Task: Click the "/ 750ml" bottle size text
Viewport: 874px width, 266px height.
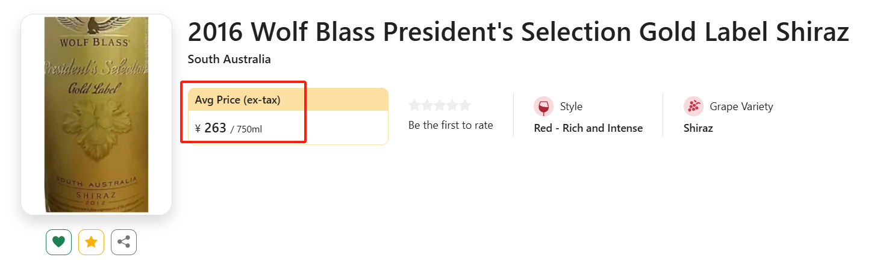Action: [x=246, y=129]
